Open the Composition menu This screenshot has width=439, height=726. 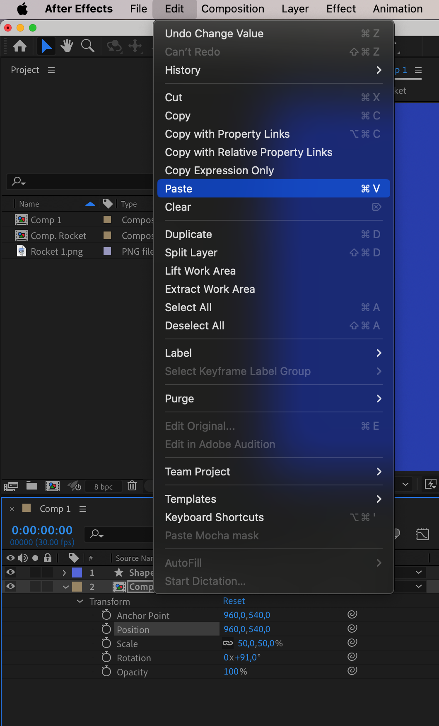click(x=233, y=9)
